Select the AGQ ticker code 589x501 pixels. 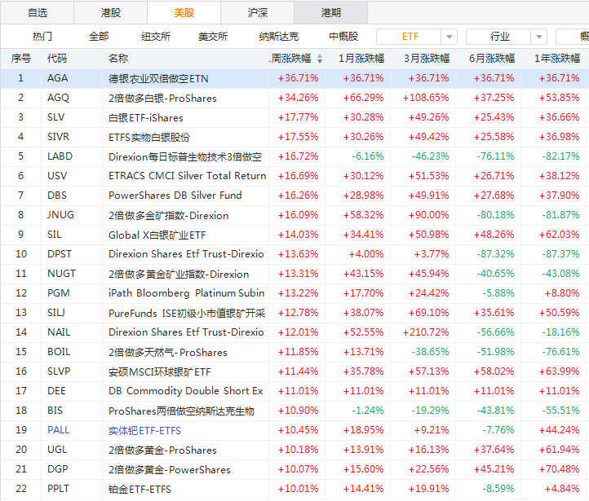click(x=58, y=98)
